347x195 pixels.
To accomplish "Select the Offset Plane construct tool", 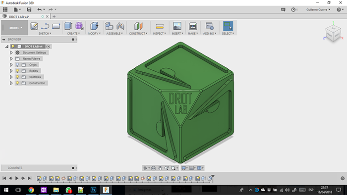I will pos(138,26).
